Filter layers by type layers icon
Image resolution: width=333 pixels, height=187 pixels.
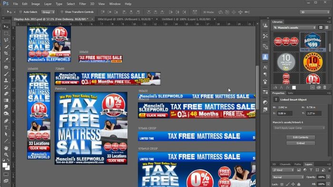click(x=311, y=170)
